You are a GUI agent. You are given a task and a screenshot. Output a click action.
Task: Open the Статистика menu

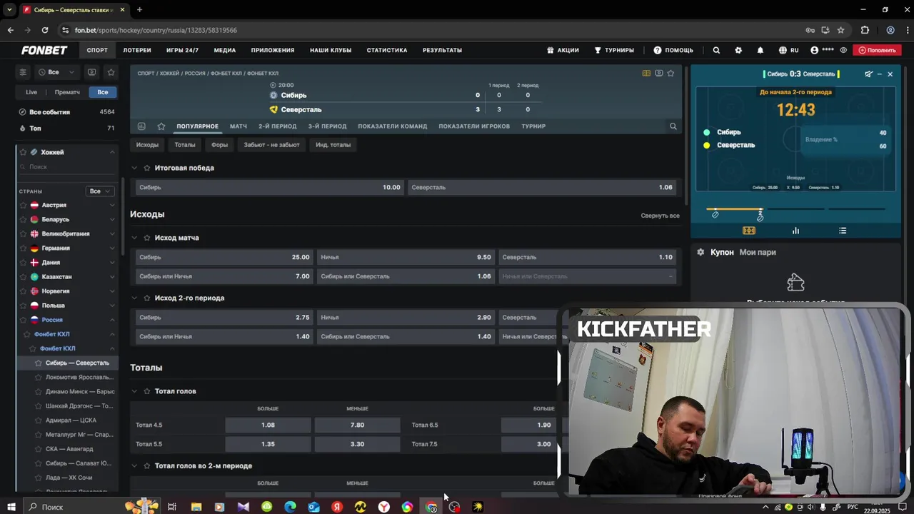387,51
